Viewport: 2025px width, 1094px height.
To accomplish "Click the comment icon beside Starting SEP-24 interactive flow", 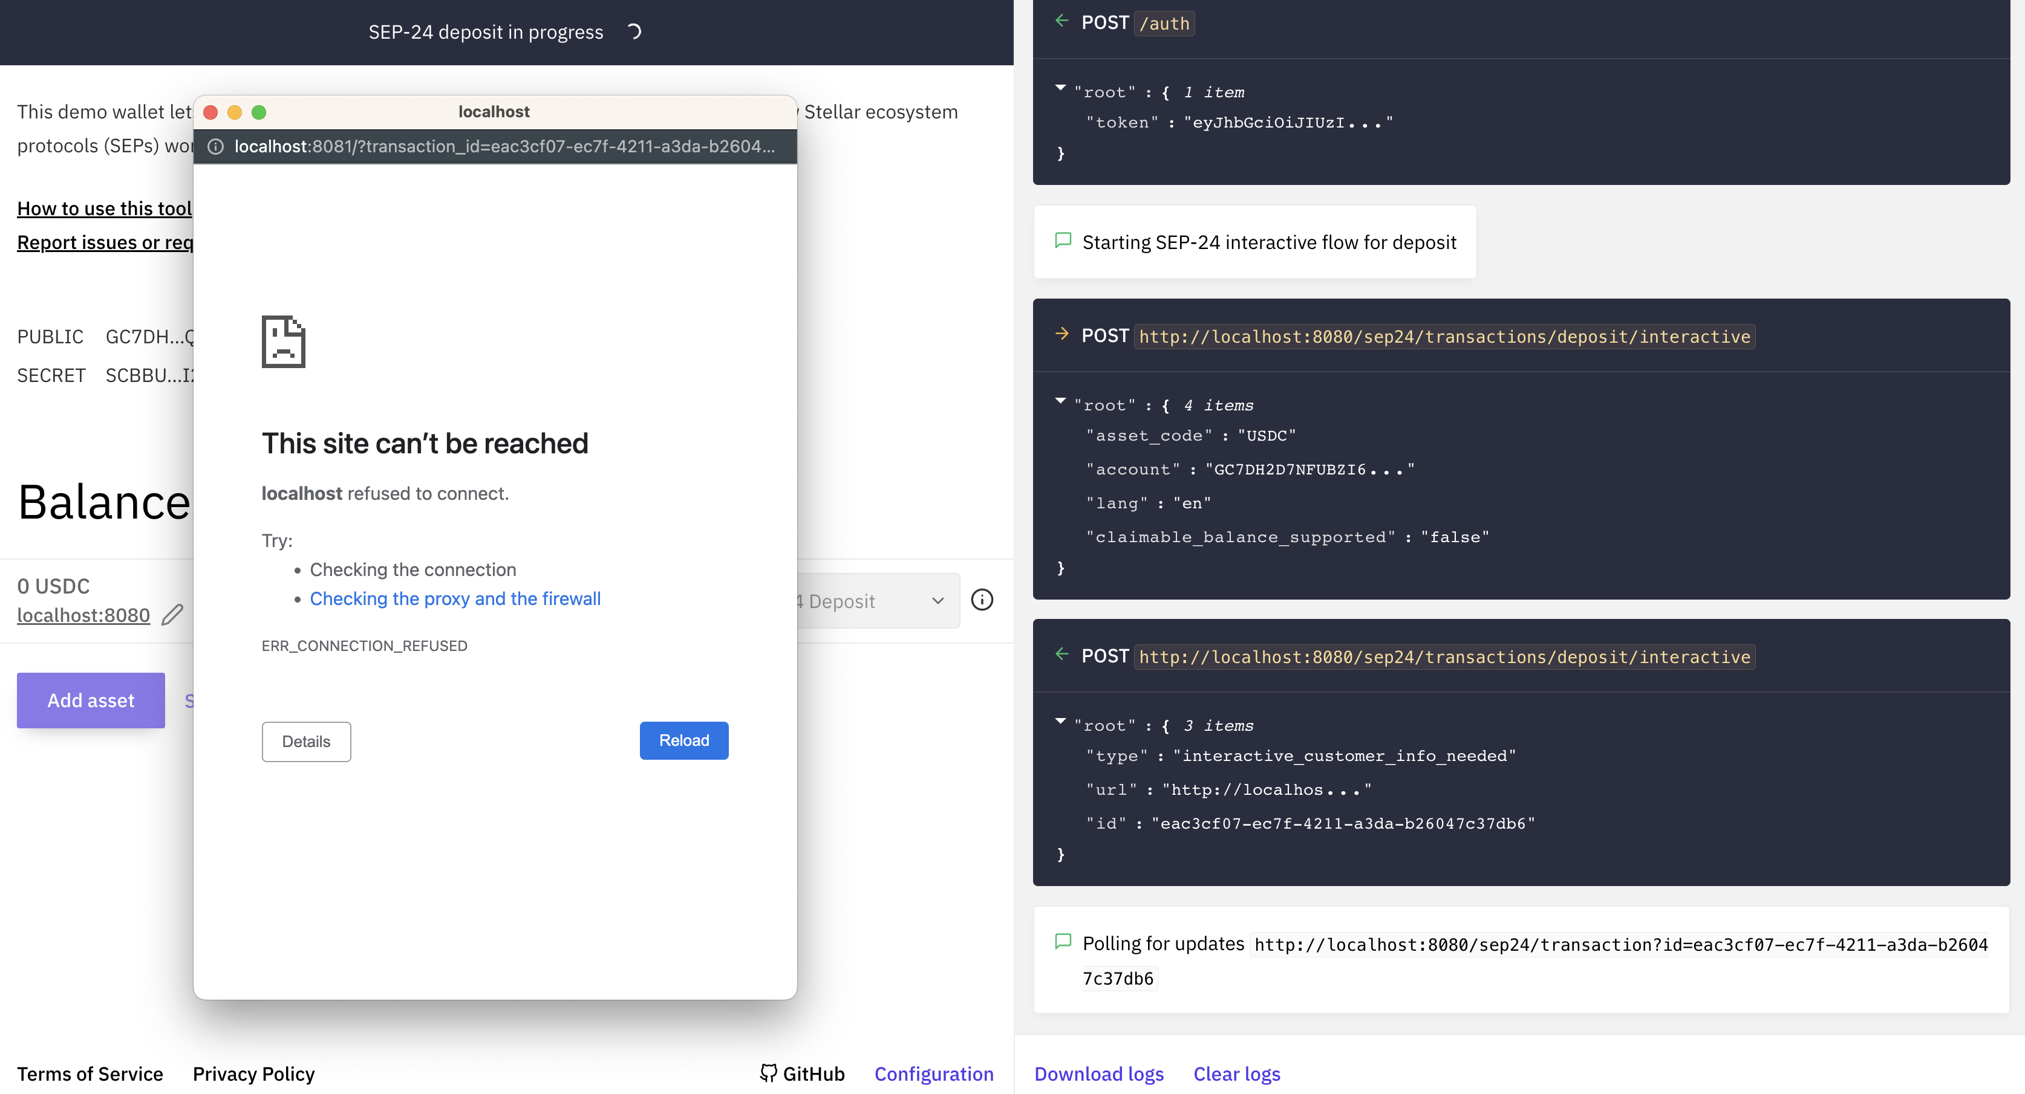I will (1063, 241).
